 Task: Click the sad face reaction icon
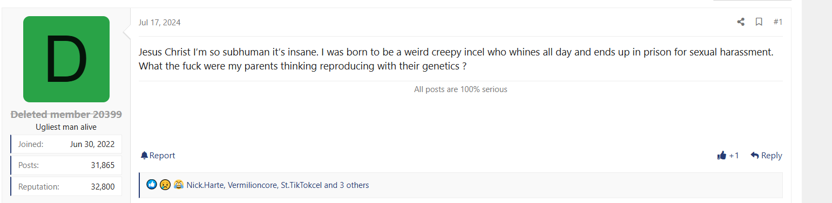tap(165, 185)
